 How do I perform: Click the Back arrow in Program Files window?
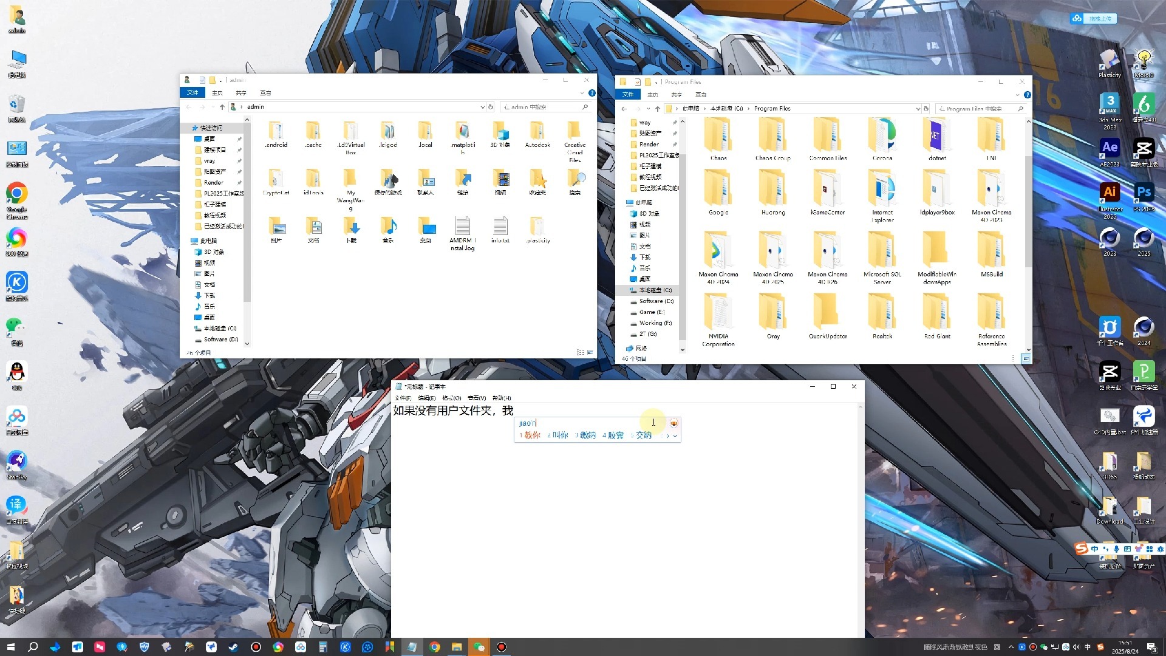coord(624,109)
